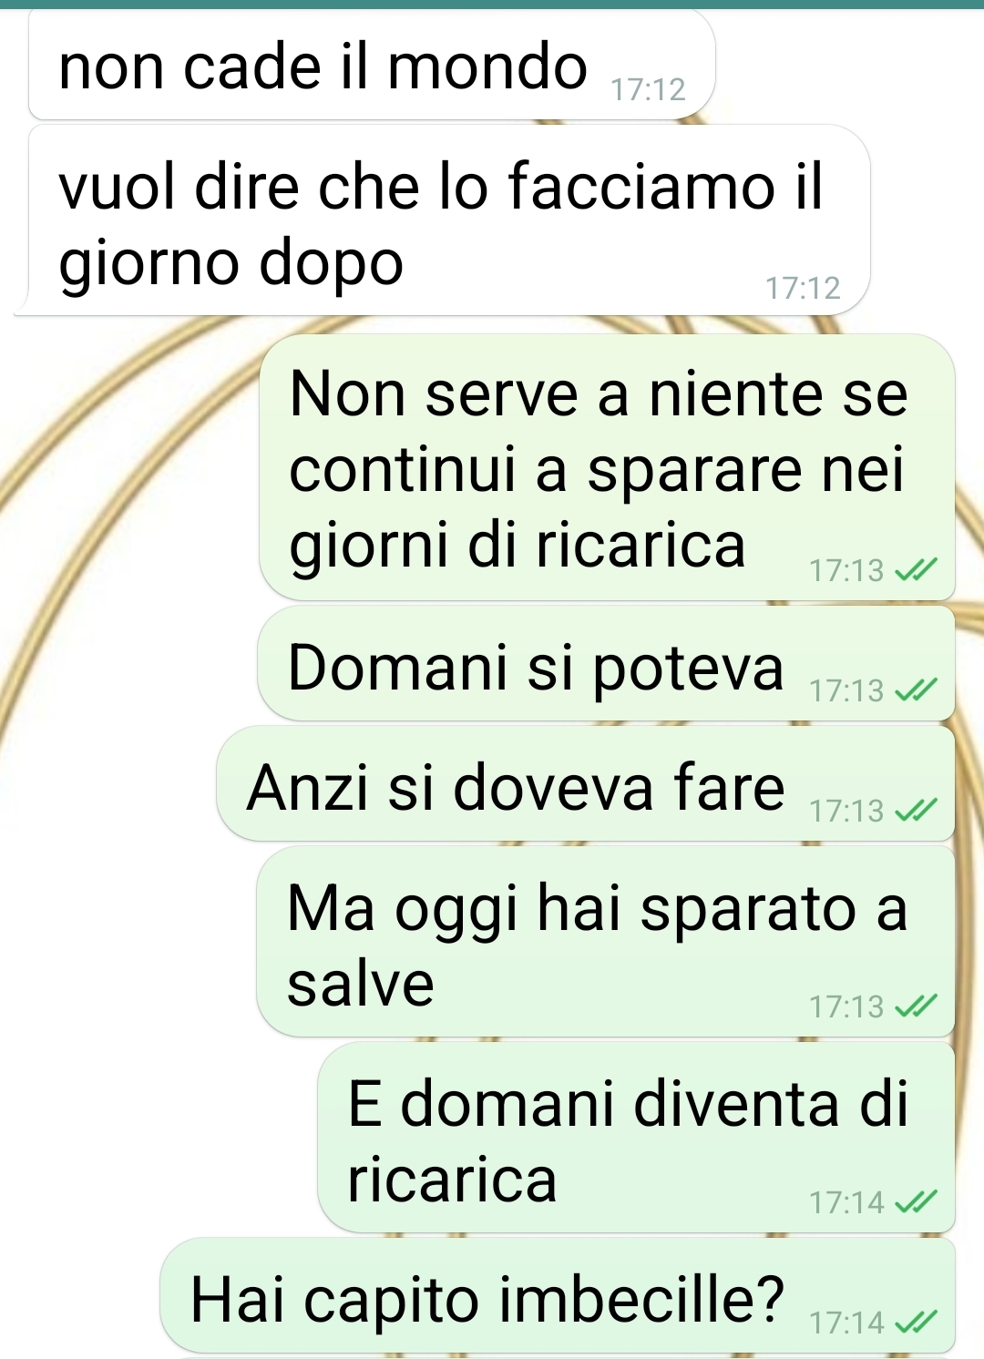Click read-receipt checkmarks on 'Domani si poteva'

coord(915,691)
